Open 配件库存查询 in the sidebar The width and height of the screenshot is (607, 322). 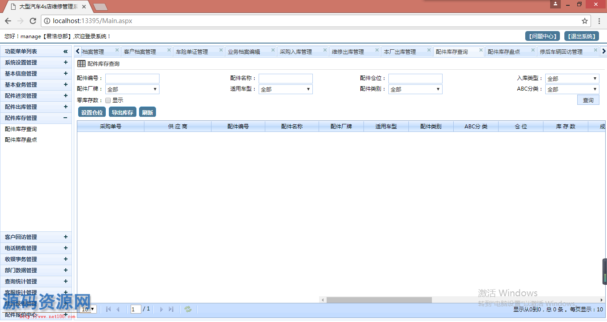tap(21, 129)
